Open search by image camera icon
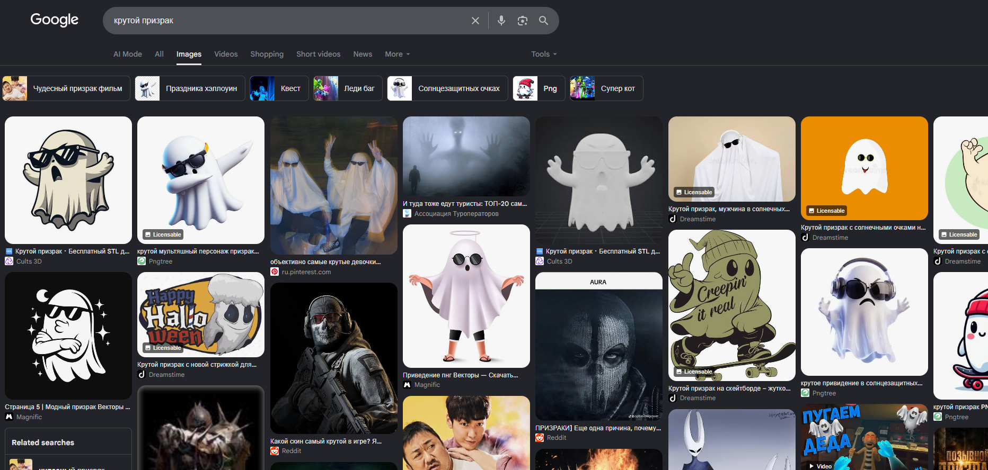The width and height of the screenshot is (988, 470). point(523,21)
